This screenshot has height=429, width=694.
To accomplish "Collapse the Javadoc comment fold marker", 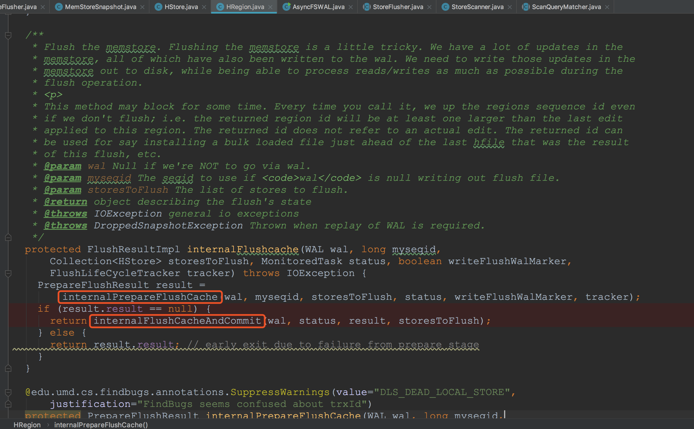I will [8, 35].
